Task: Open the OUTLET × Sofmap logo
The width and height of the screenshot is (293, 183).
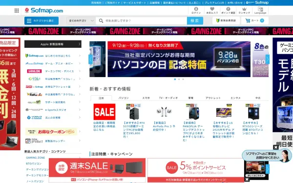Action: click(x=34, y=87)
